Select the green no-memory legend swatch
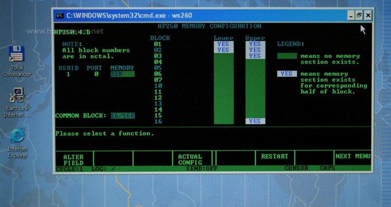This screenshot has width=391, height=207. tap(287, 56)
